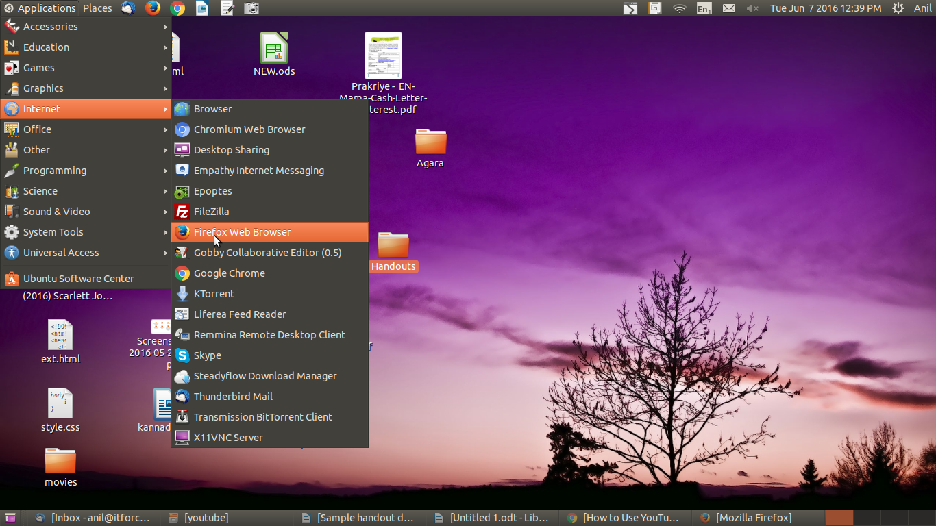Switch to the Inbox taskbar window
936x526 pixels.
click(x=93, y=518)
